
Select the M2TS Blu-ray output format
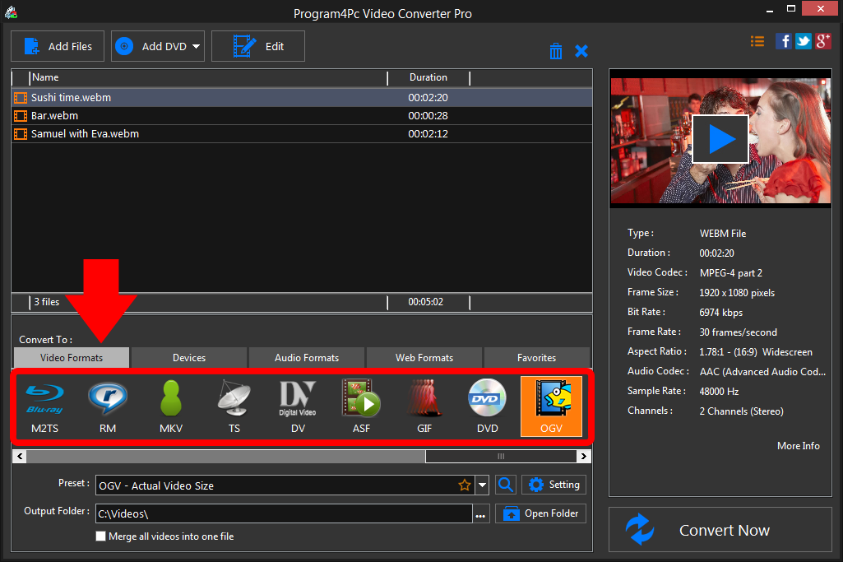(44, 406)
